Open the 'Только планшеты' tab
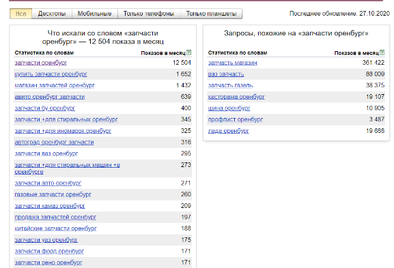Image resolution: width=394 pixels, height=268 pixels. point(211,14)
